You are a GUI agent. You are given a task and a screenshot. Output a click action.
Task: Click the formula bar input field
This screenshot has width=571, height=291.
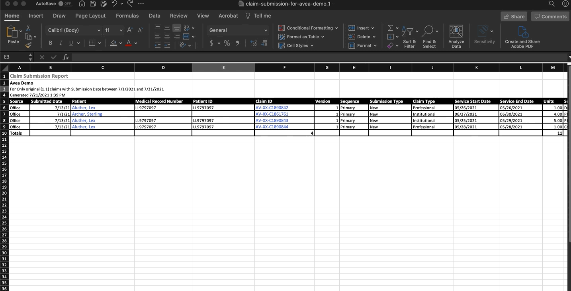coord(319,57)
